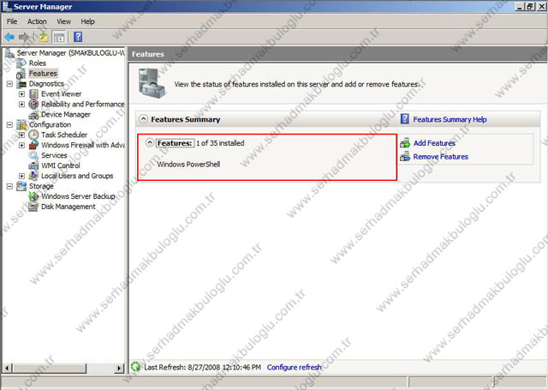Click the 'Features:' label in summary

(175, 143)
